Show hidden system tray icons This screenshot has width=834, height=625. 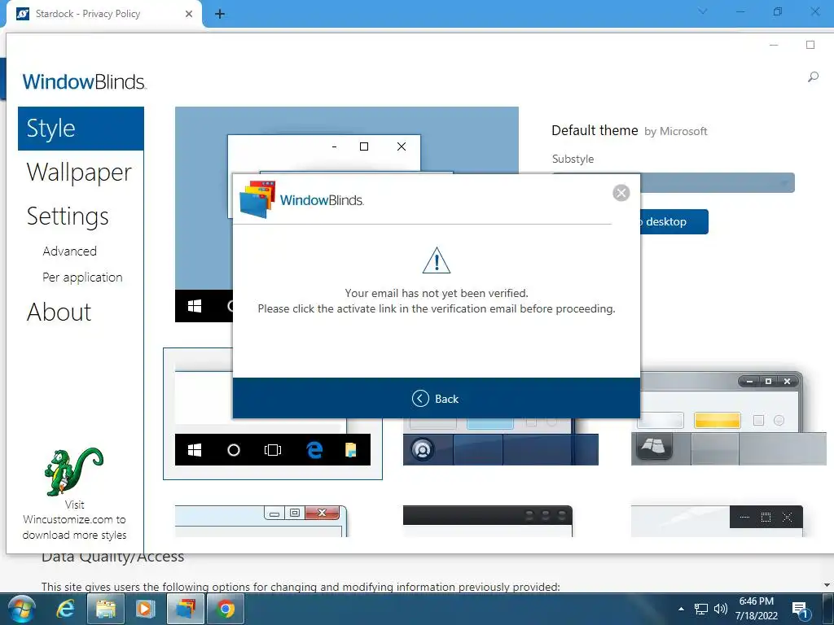click(x=681, y=609)
